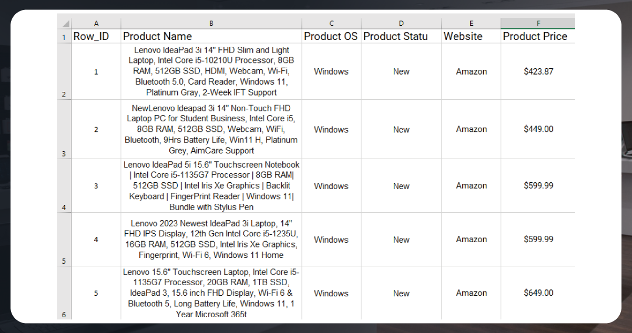This screenshot has width=632, height=333.
Task: Select row 6 header
Action: (x=64, y=293)
